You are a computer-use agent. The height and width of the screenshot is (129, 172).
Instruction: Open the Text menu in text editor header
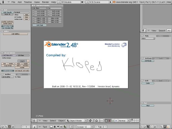[x=45, y=127]
